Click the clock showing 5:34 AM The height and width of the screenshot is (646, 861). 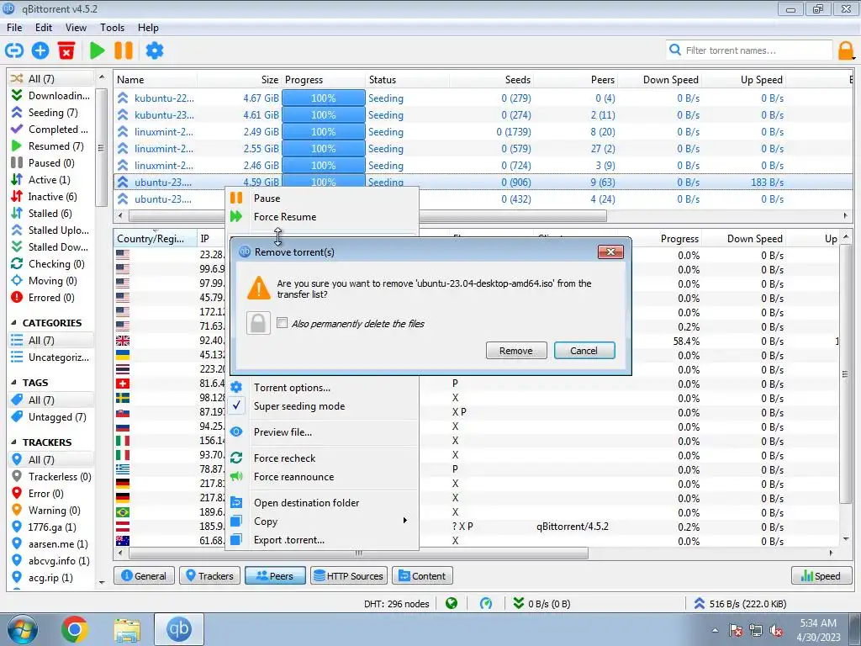point(818,623)
